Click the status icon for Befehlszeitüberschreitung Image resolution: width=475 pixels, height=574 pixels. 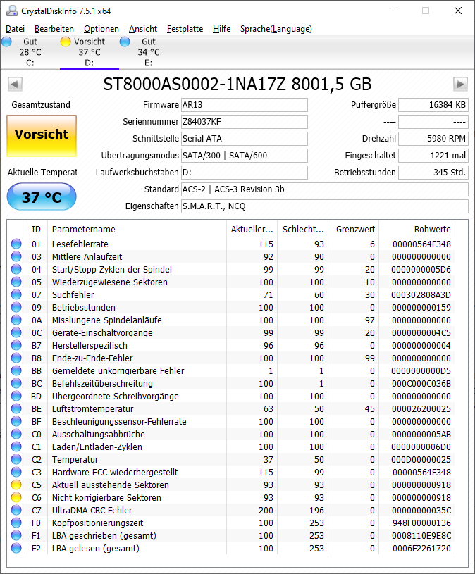(16, 383)
